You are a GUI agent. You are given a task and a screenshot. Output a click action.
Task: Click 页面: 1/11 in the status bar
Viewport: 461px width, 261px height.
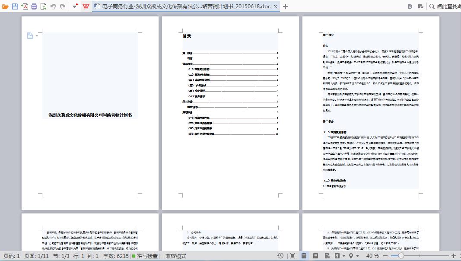36,256
